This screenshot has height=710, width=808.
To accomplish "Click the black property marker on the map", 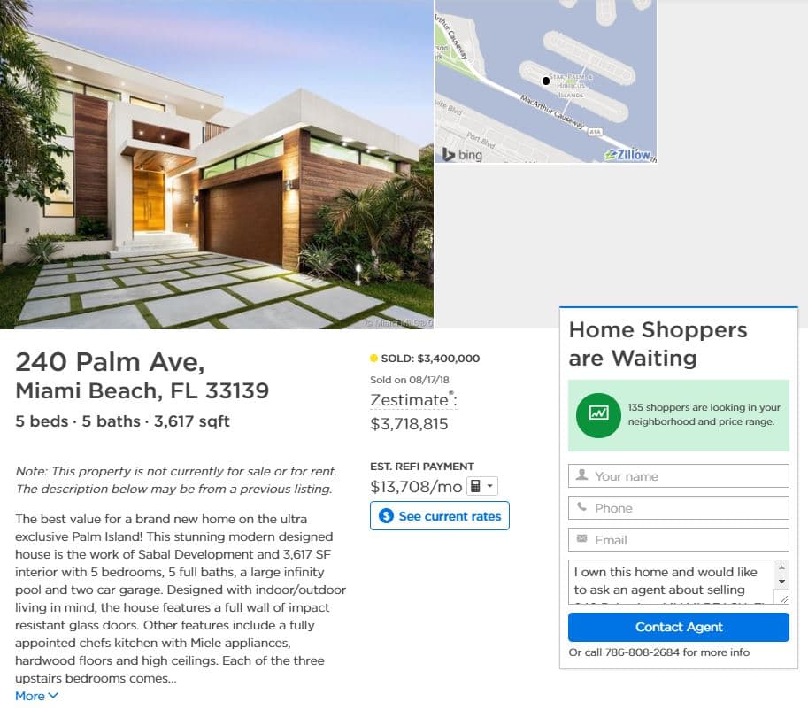I will (x=546, y=81).
